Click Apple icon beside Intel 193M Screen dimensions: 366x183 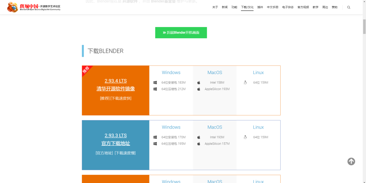(x=199, y=137)
